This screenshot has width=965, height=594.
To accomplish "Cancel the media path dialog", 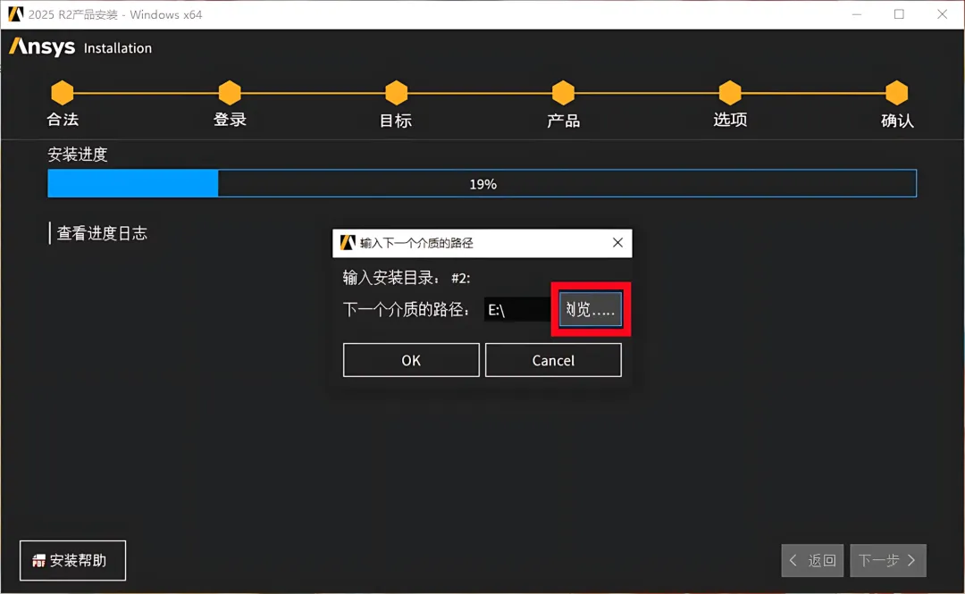I will pos(553,360).
